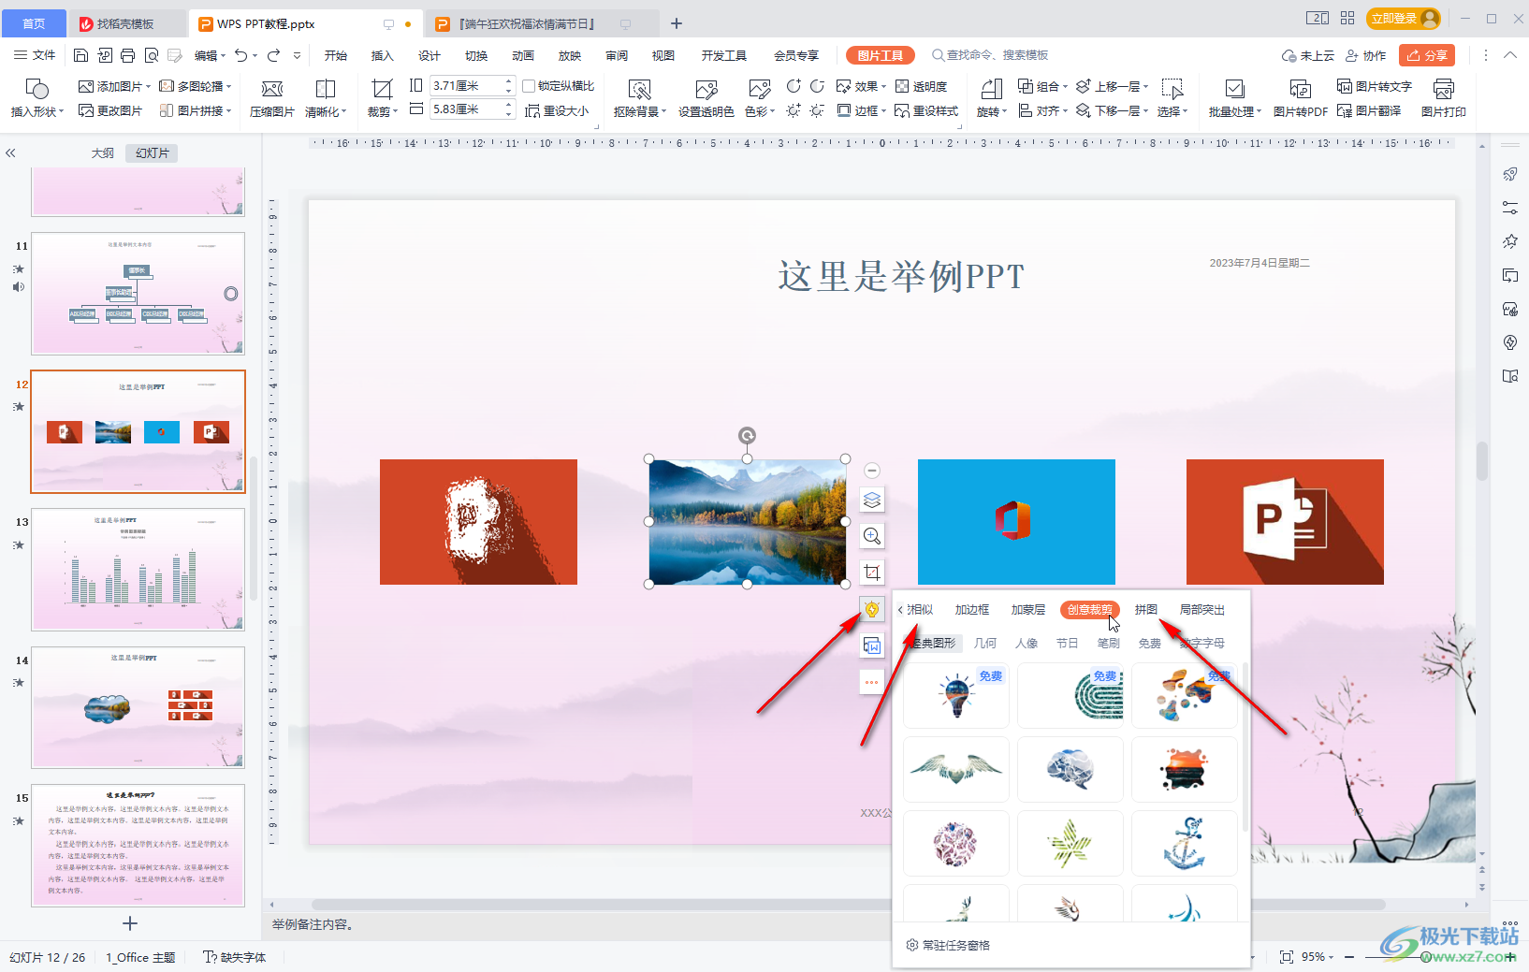Image resolution: width=1529 pixels, height=972 pixels.
Task: Click the layers icon beside selected picture
Action: [x=872, y=501]
